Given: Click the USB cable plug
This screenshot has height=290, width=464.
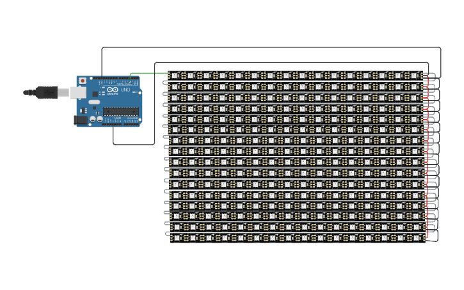Looking at the screenshot, I should coord(46,93).
